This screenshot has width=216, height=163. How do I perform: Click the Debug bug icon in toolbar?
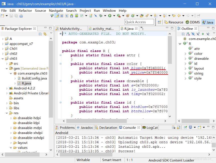(101, 16)
